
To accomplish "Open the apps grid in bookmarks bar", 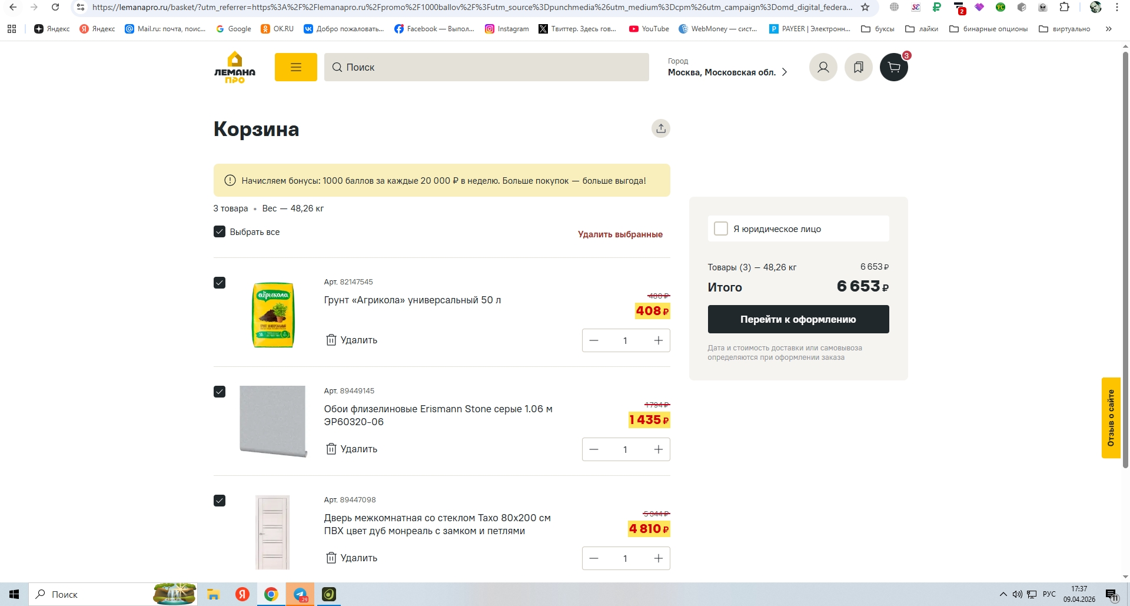I will pos(12,29).
